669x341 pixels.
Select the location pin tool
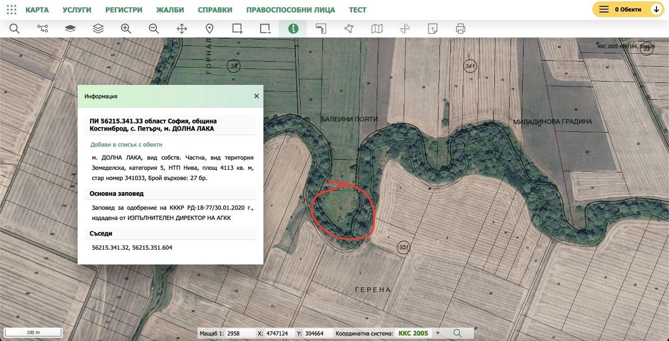[210, 29]
